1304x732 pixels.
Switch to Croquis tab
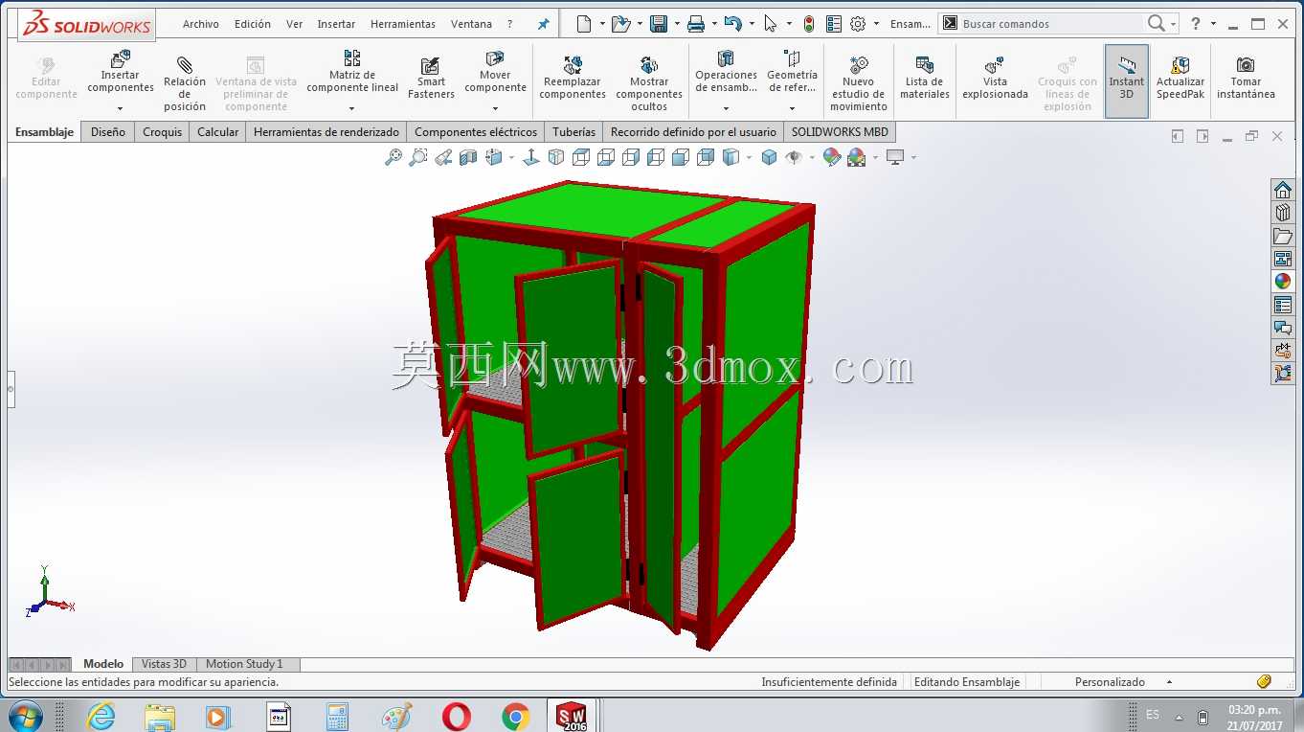click(162, 132)
